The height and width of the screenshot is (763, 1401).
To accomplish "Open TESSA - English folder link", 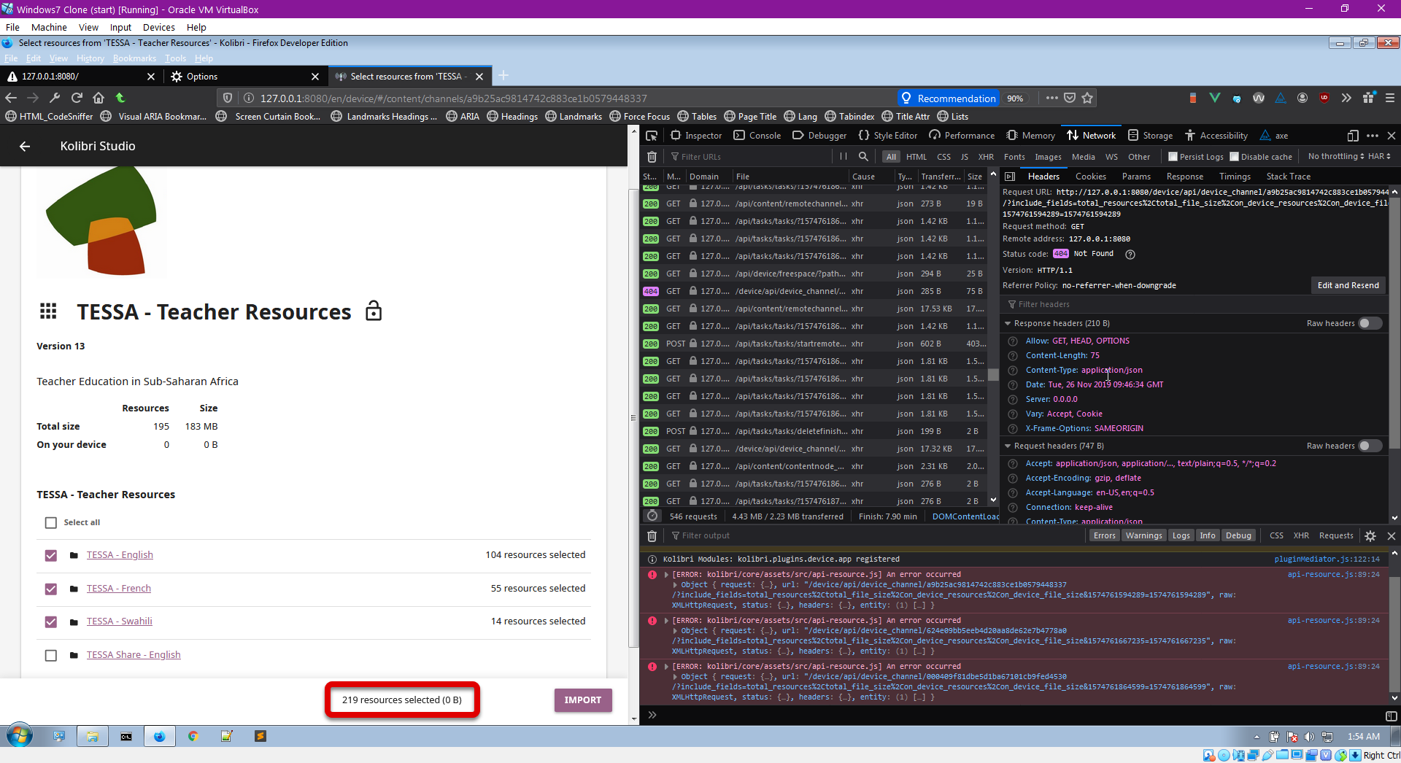I will coord(120,555).
